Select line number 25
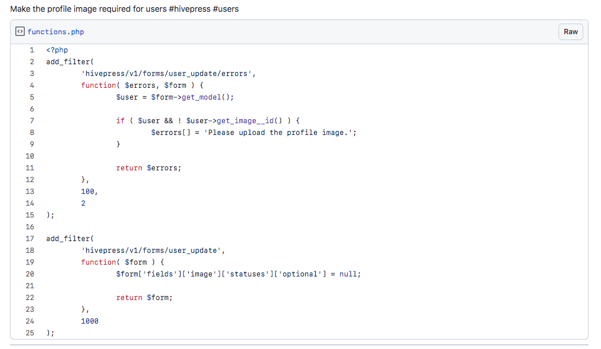Screen dimensions: 601x349 coord(30,333)
